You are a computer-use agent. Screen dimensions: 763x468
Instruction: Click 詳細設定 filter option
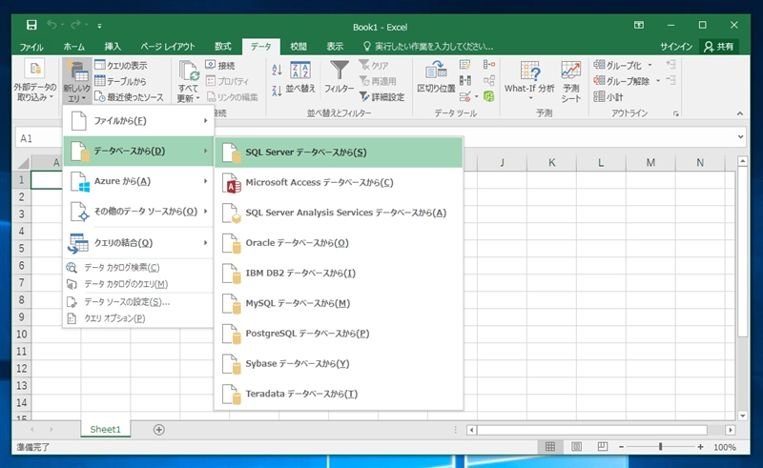[x=382, y=97]
